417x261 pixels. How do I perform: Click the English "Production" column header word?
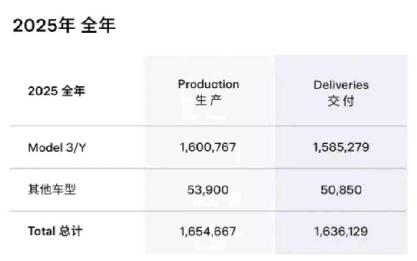[x=208, y=84]
